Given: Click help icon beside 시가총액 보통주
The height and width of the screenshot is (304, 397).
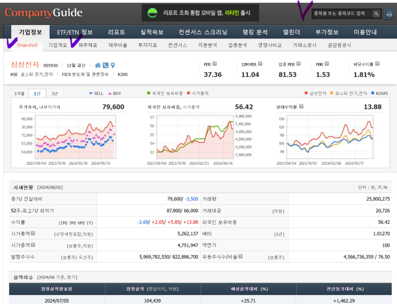Looking at the screenshot, I should [33, 245].
